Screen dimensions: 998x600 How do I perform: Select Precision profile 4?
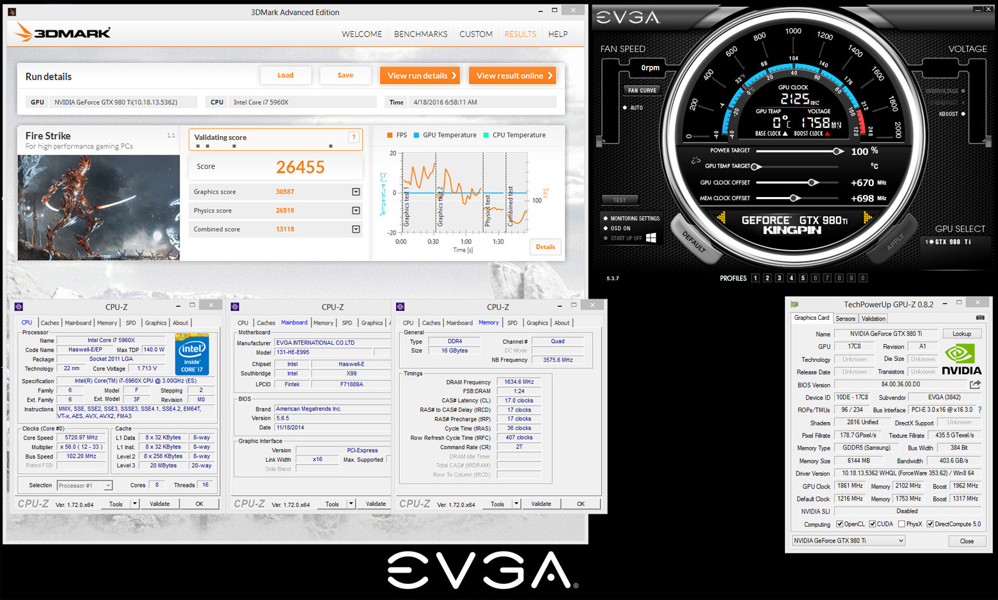(x=791, y=278)
